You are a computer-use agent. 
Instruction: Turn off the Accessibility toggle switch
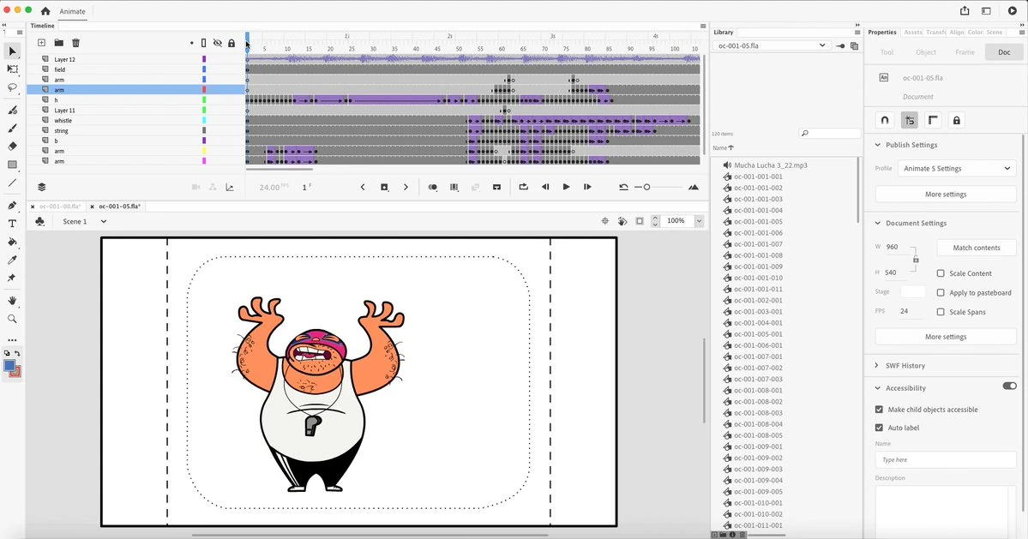pyautogui.click(x=1009, y=387)
